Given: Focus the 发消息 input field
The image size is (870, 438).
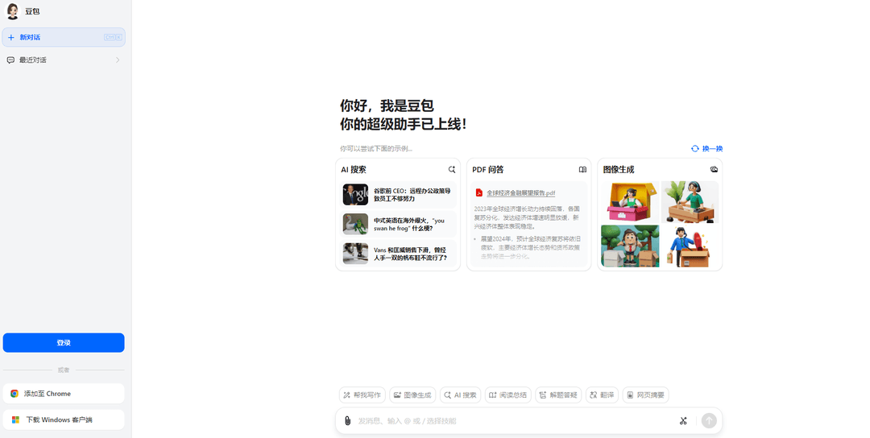Looking at the screenshot, I should 513,421.
